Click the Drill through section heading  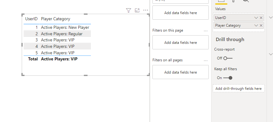click(230, 39)
